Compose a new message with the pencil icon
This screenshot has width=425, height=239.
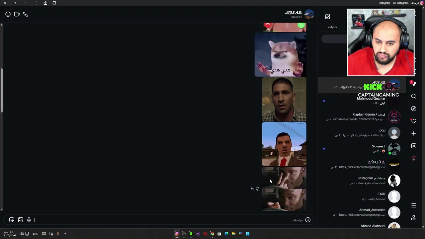click(x=327, y=17)
